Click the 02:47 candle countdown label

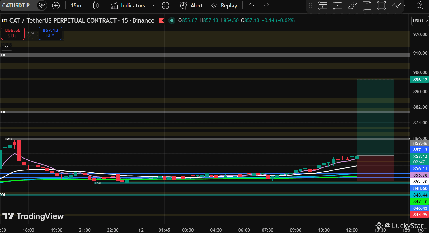pos(419,162)
